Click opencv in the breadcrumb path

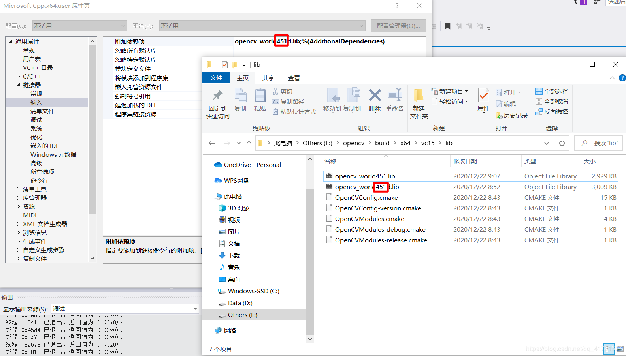tap(354, 143)
